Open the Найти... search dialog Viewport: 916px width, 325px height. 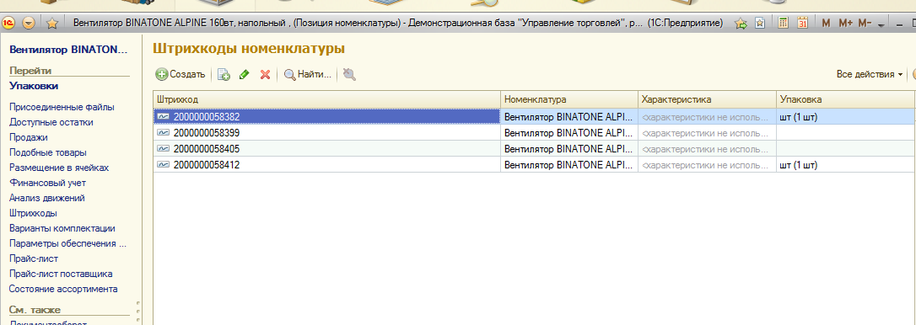[308, 75]
